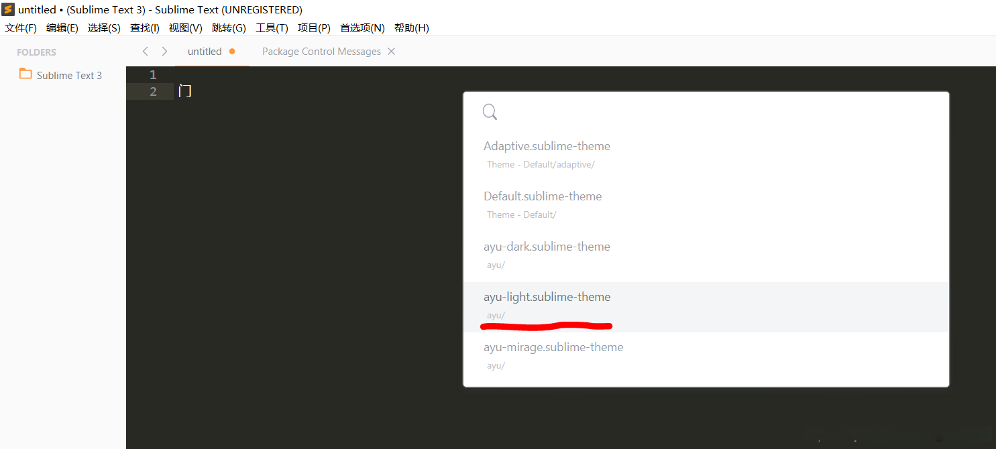
Task: Open the 跳转(G) menu
Action: pos(229,27)
